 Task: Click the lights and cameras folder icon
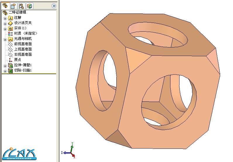[x=11, y=39]
